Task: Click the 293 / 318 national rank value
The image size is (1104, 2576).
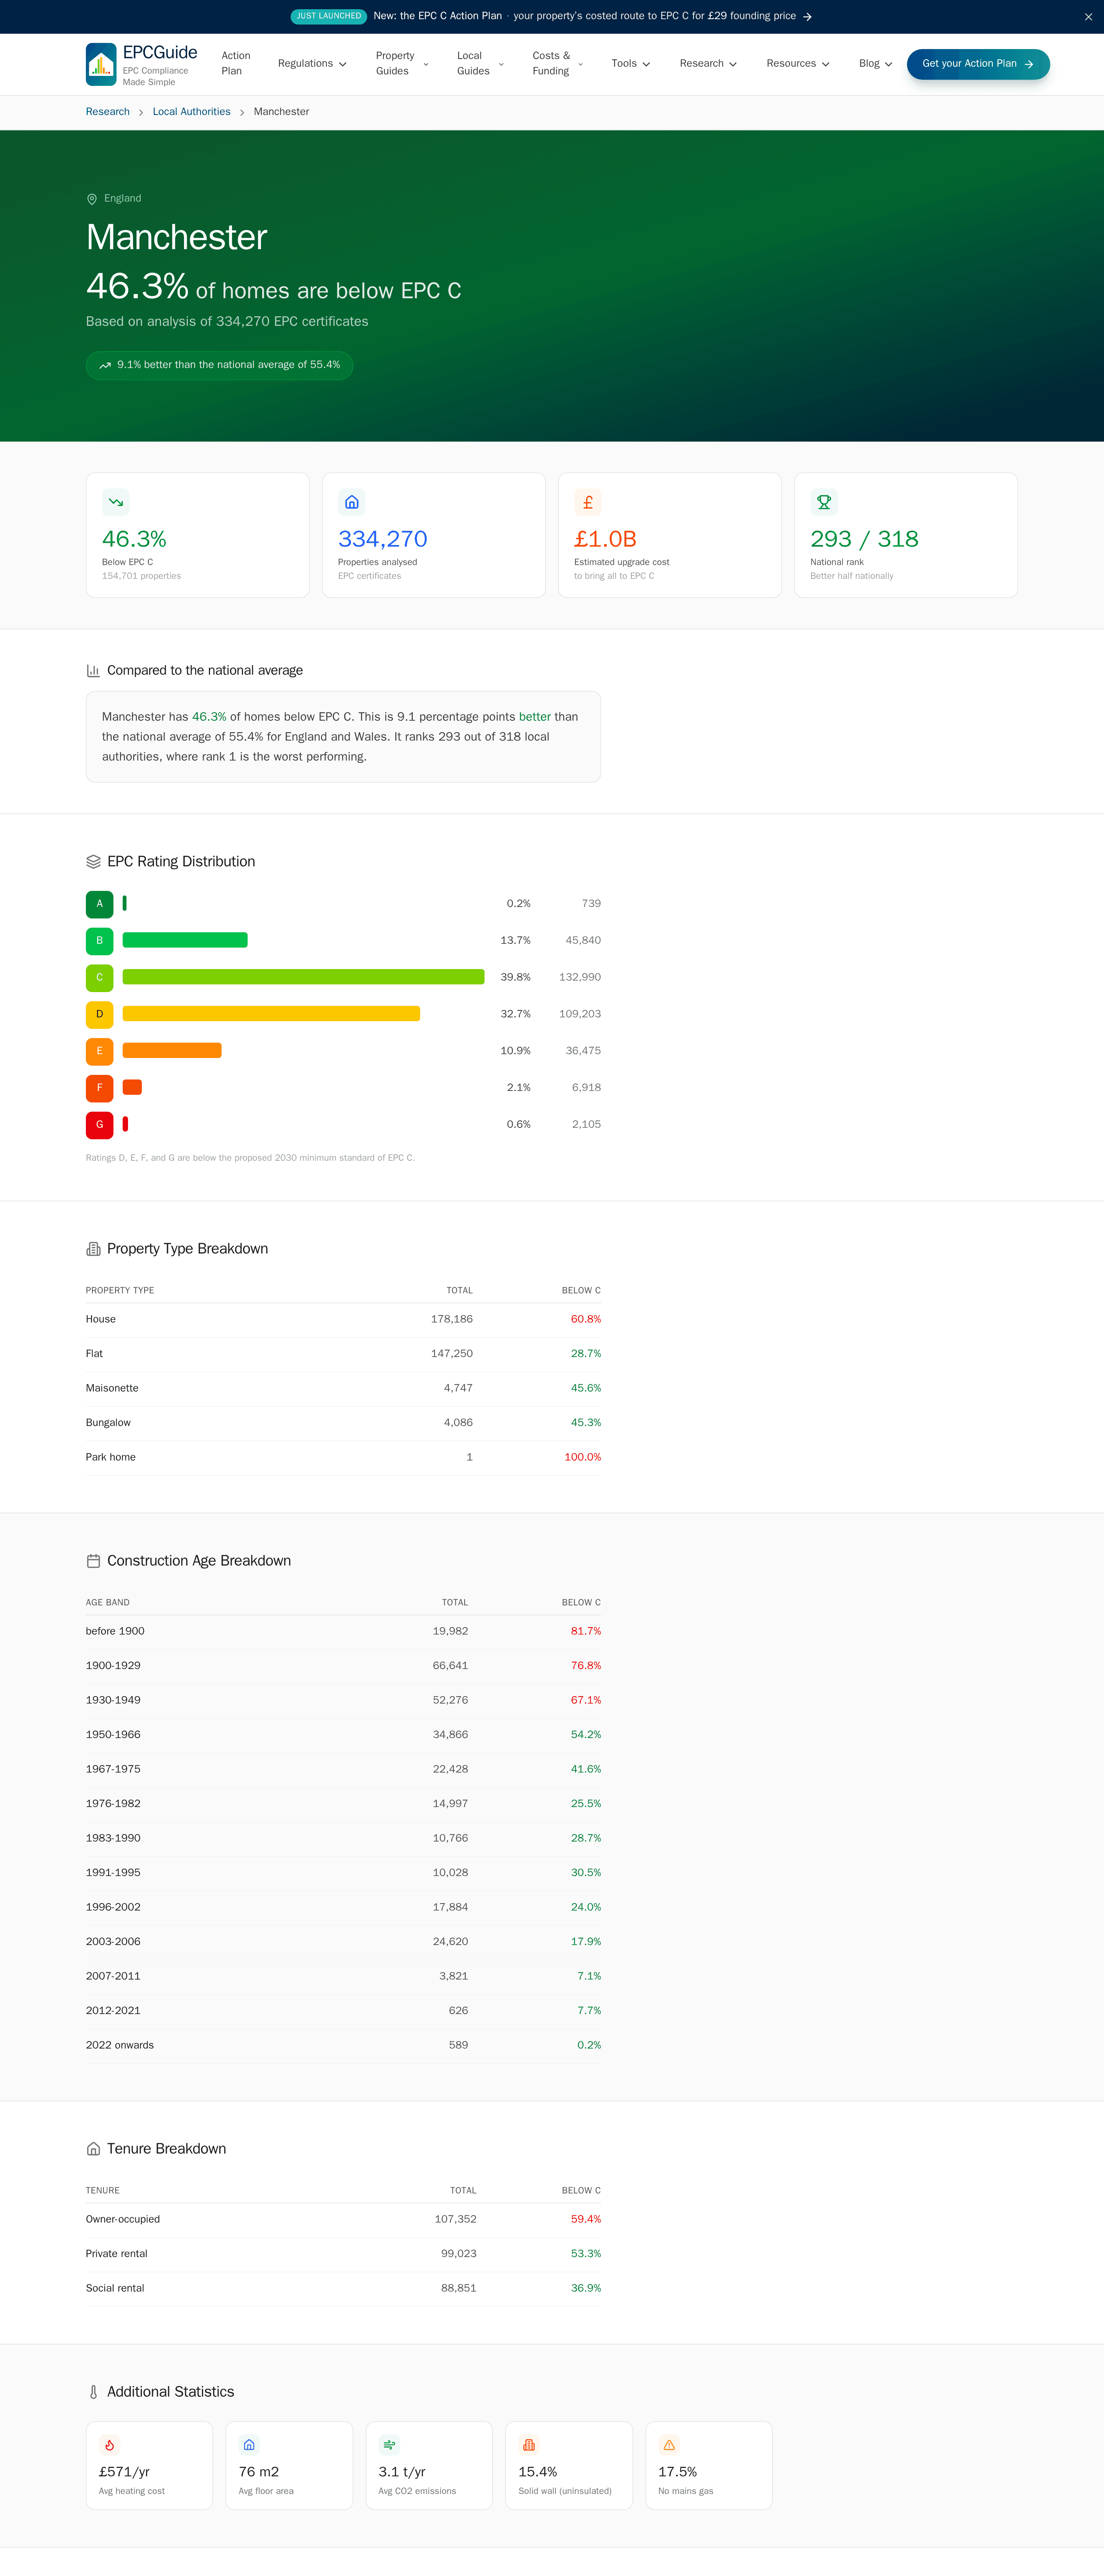Action: 864,540
